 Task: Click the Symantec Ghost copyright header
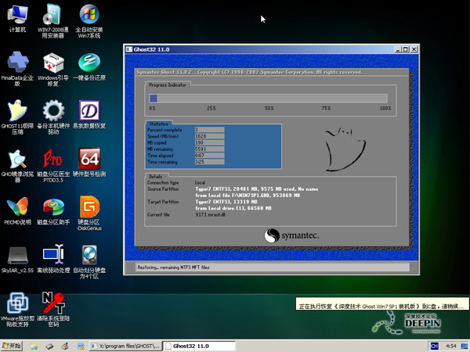[x=249, y=72]
